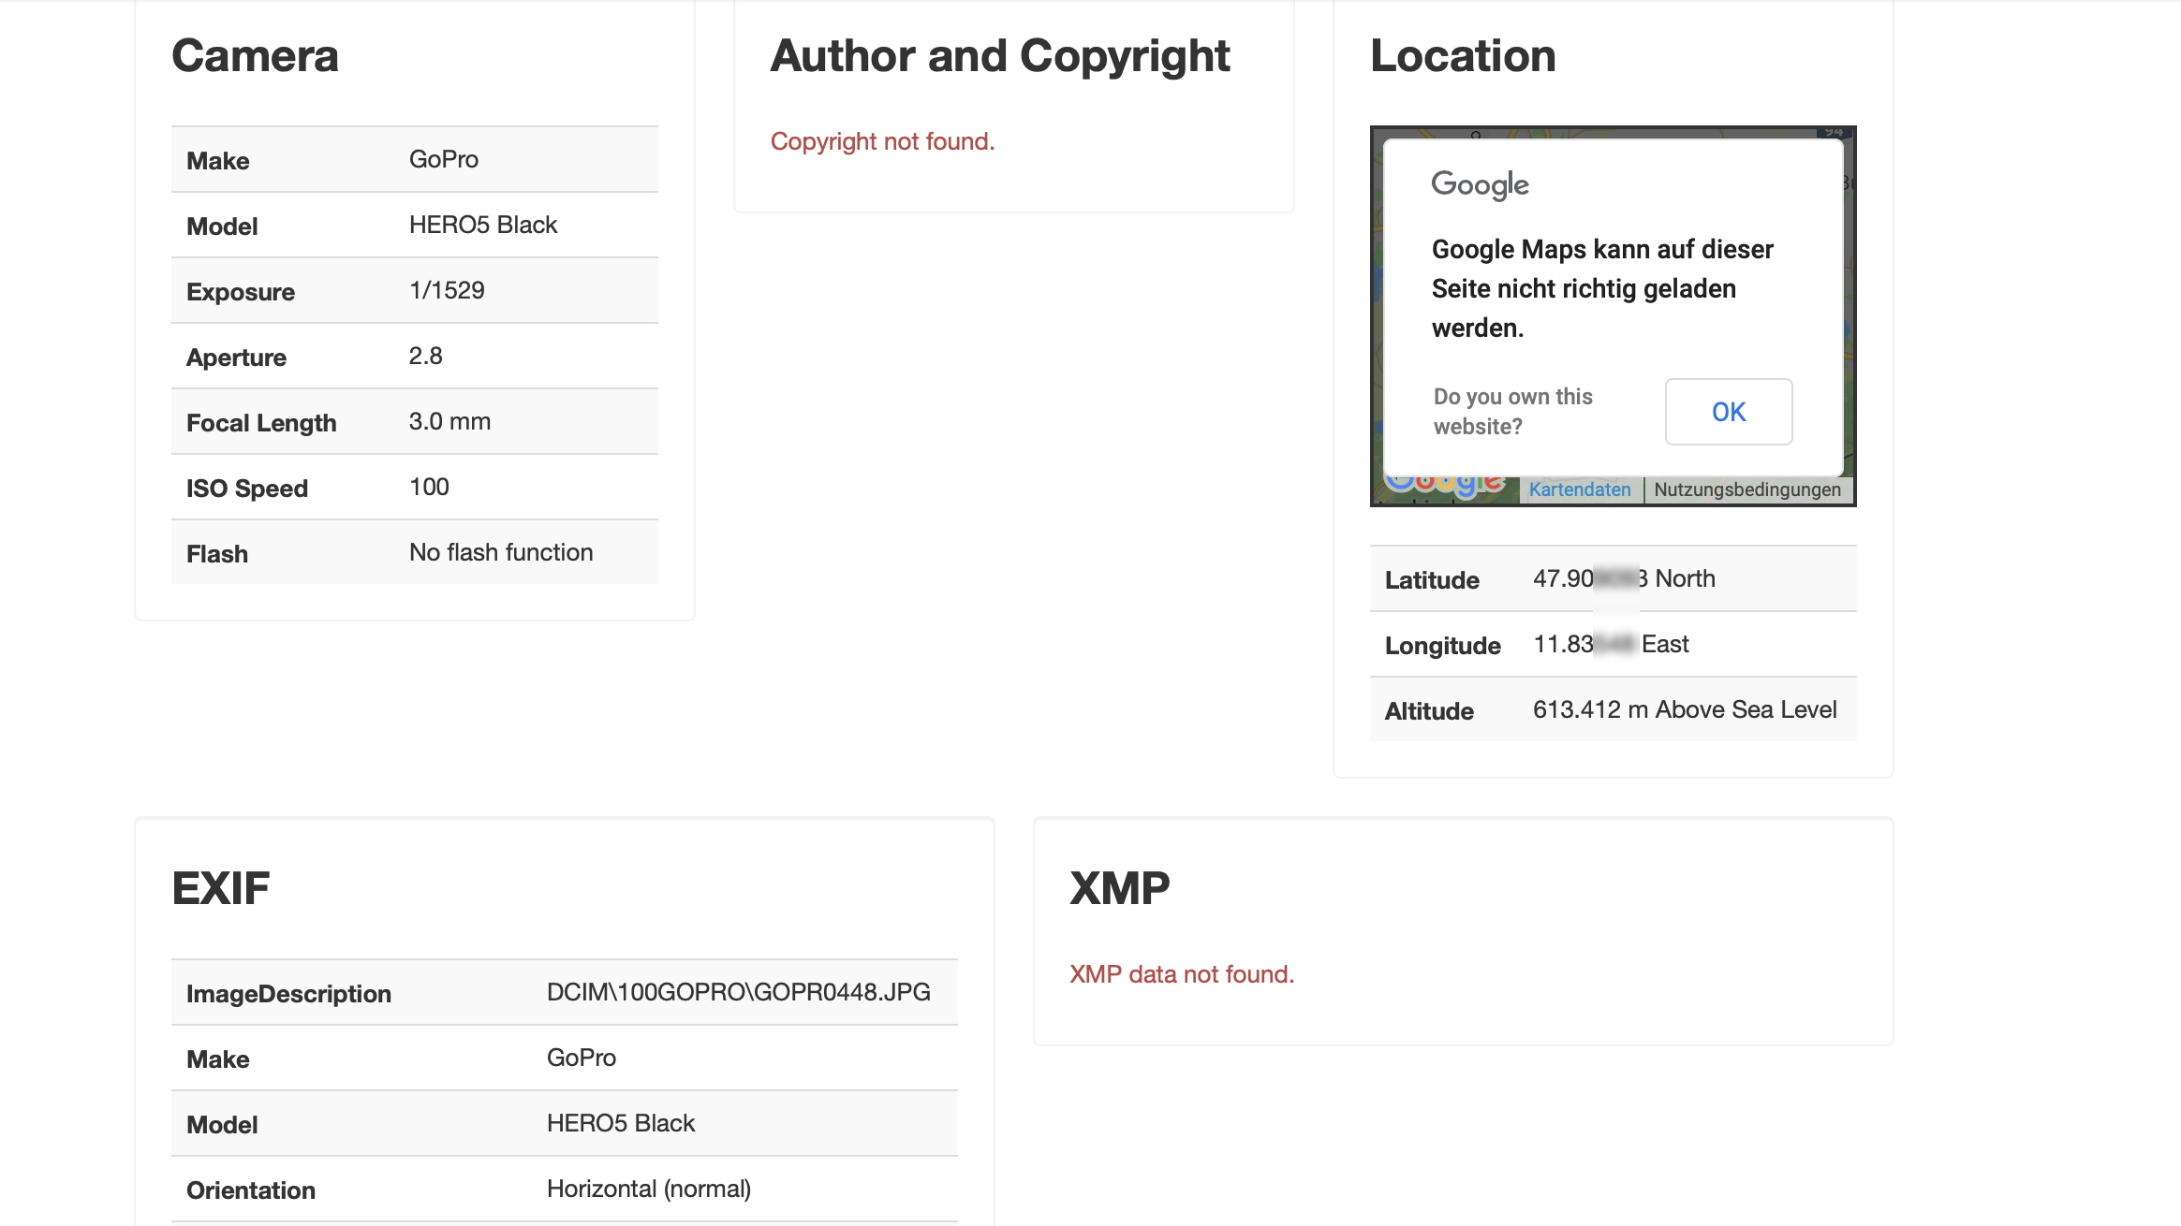Click the Google Maps error message text
The width and height of the screenshot is (2181, 1226).
[1601, 288]
